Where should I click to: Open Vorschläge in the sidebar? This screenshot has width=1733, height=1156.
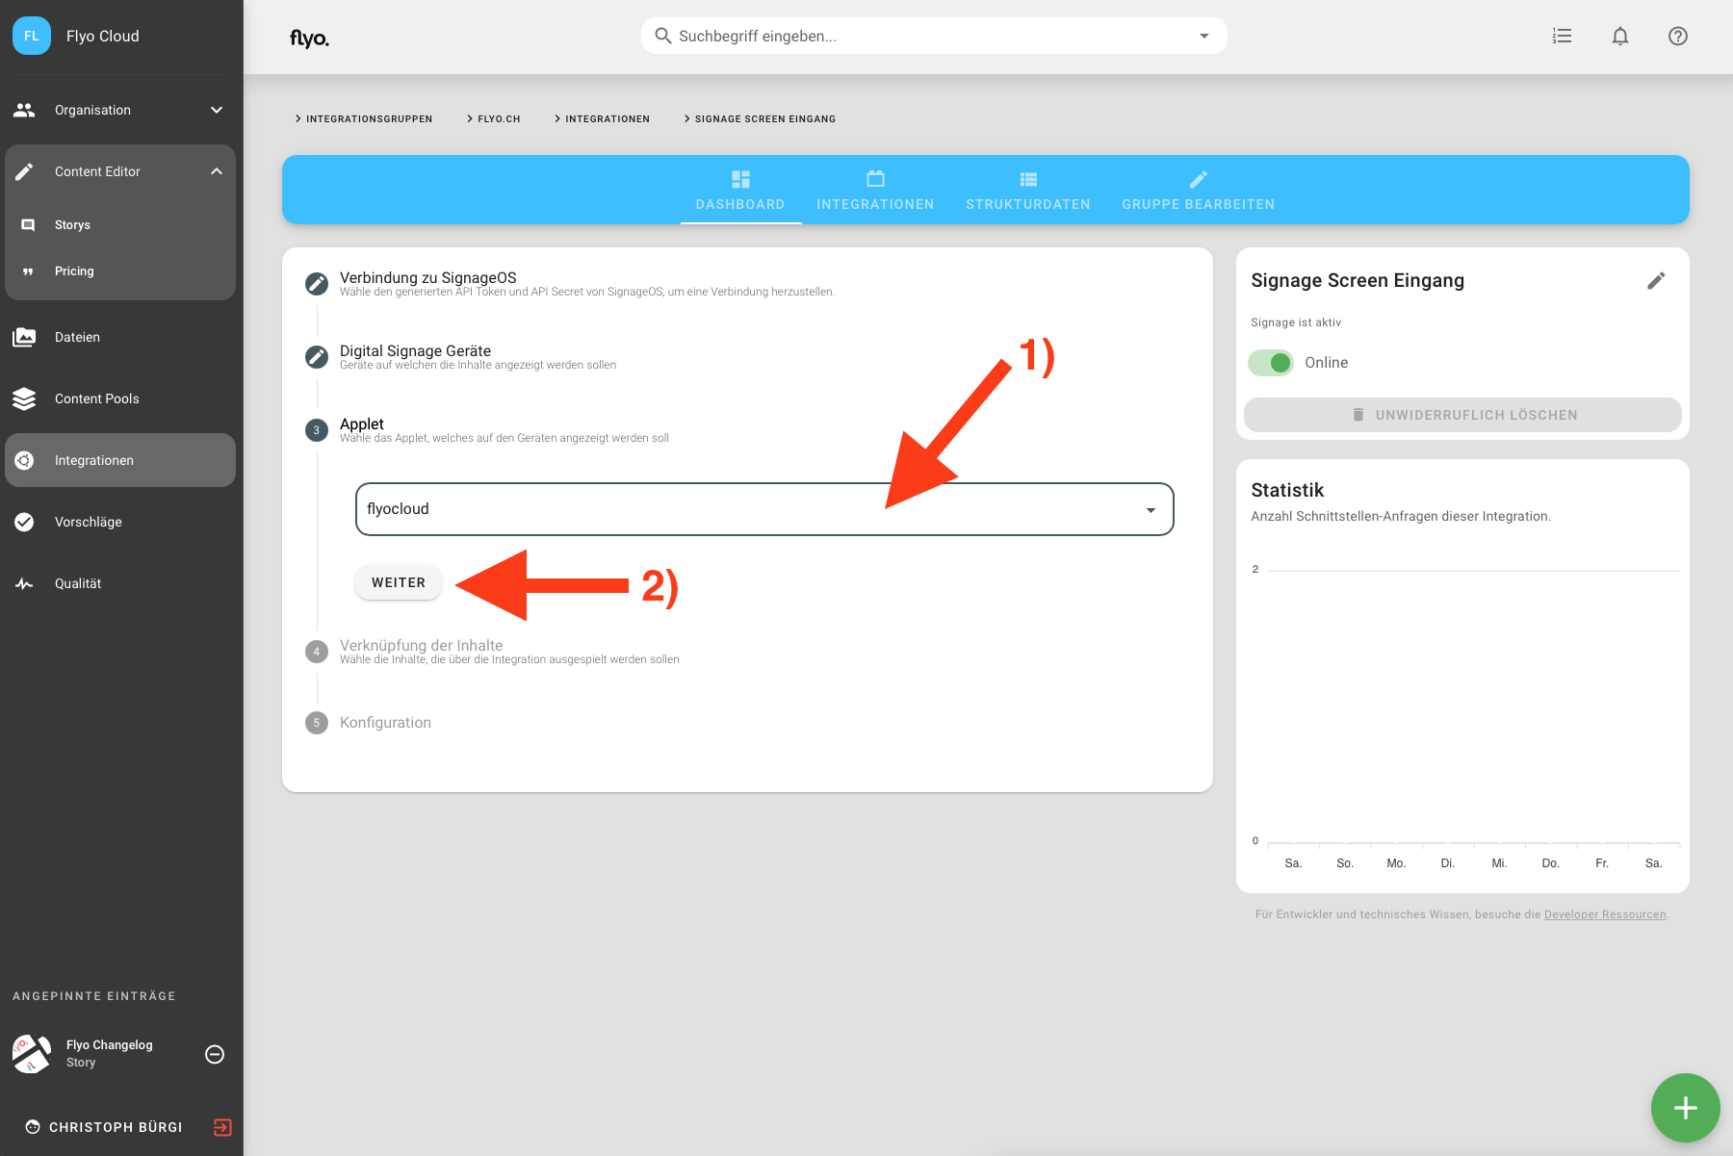coord(120,522)
